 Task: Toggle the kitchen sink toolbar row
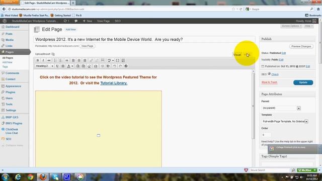coord(123,60)
